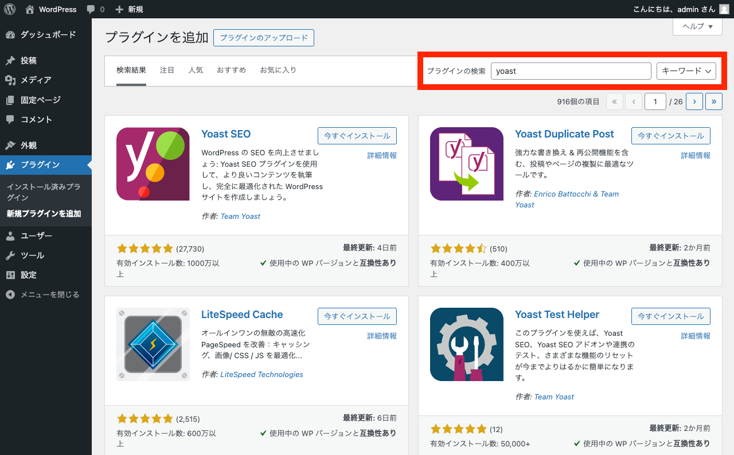Click the Yoast SEO plugin logo

coord(153,164)
